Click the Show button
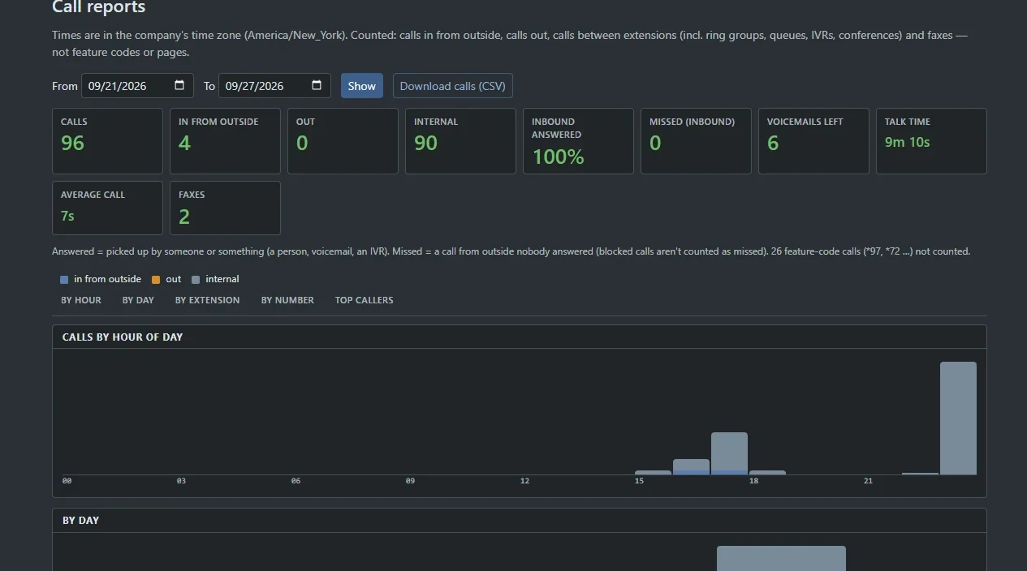 pos(362,85)
